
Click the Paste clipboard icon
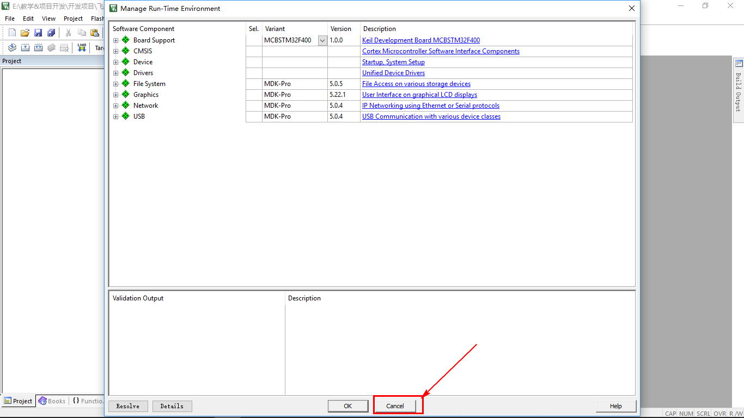[95, 33]
